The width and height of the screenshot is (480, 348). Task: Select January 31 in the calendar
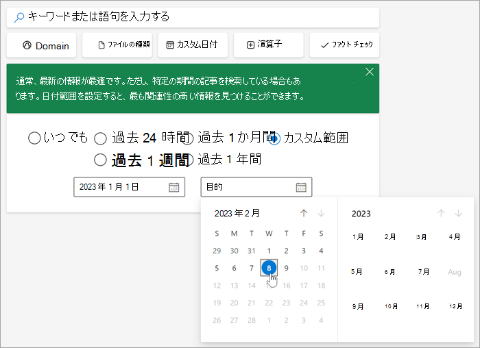[x=252, y=251]
